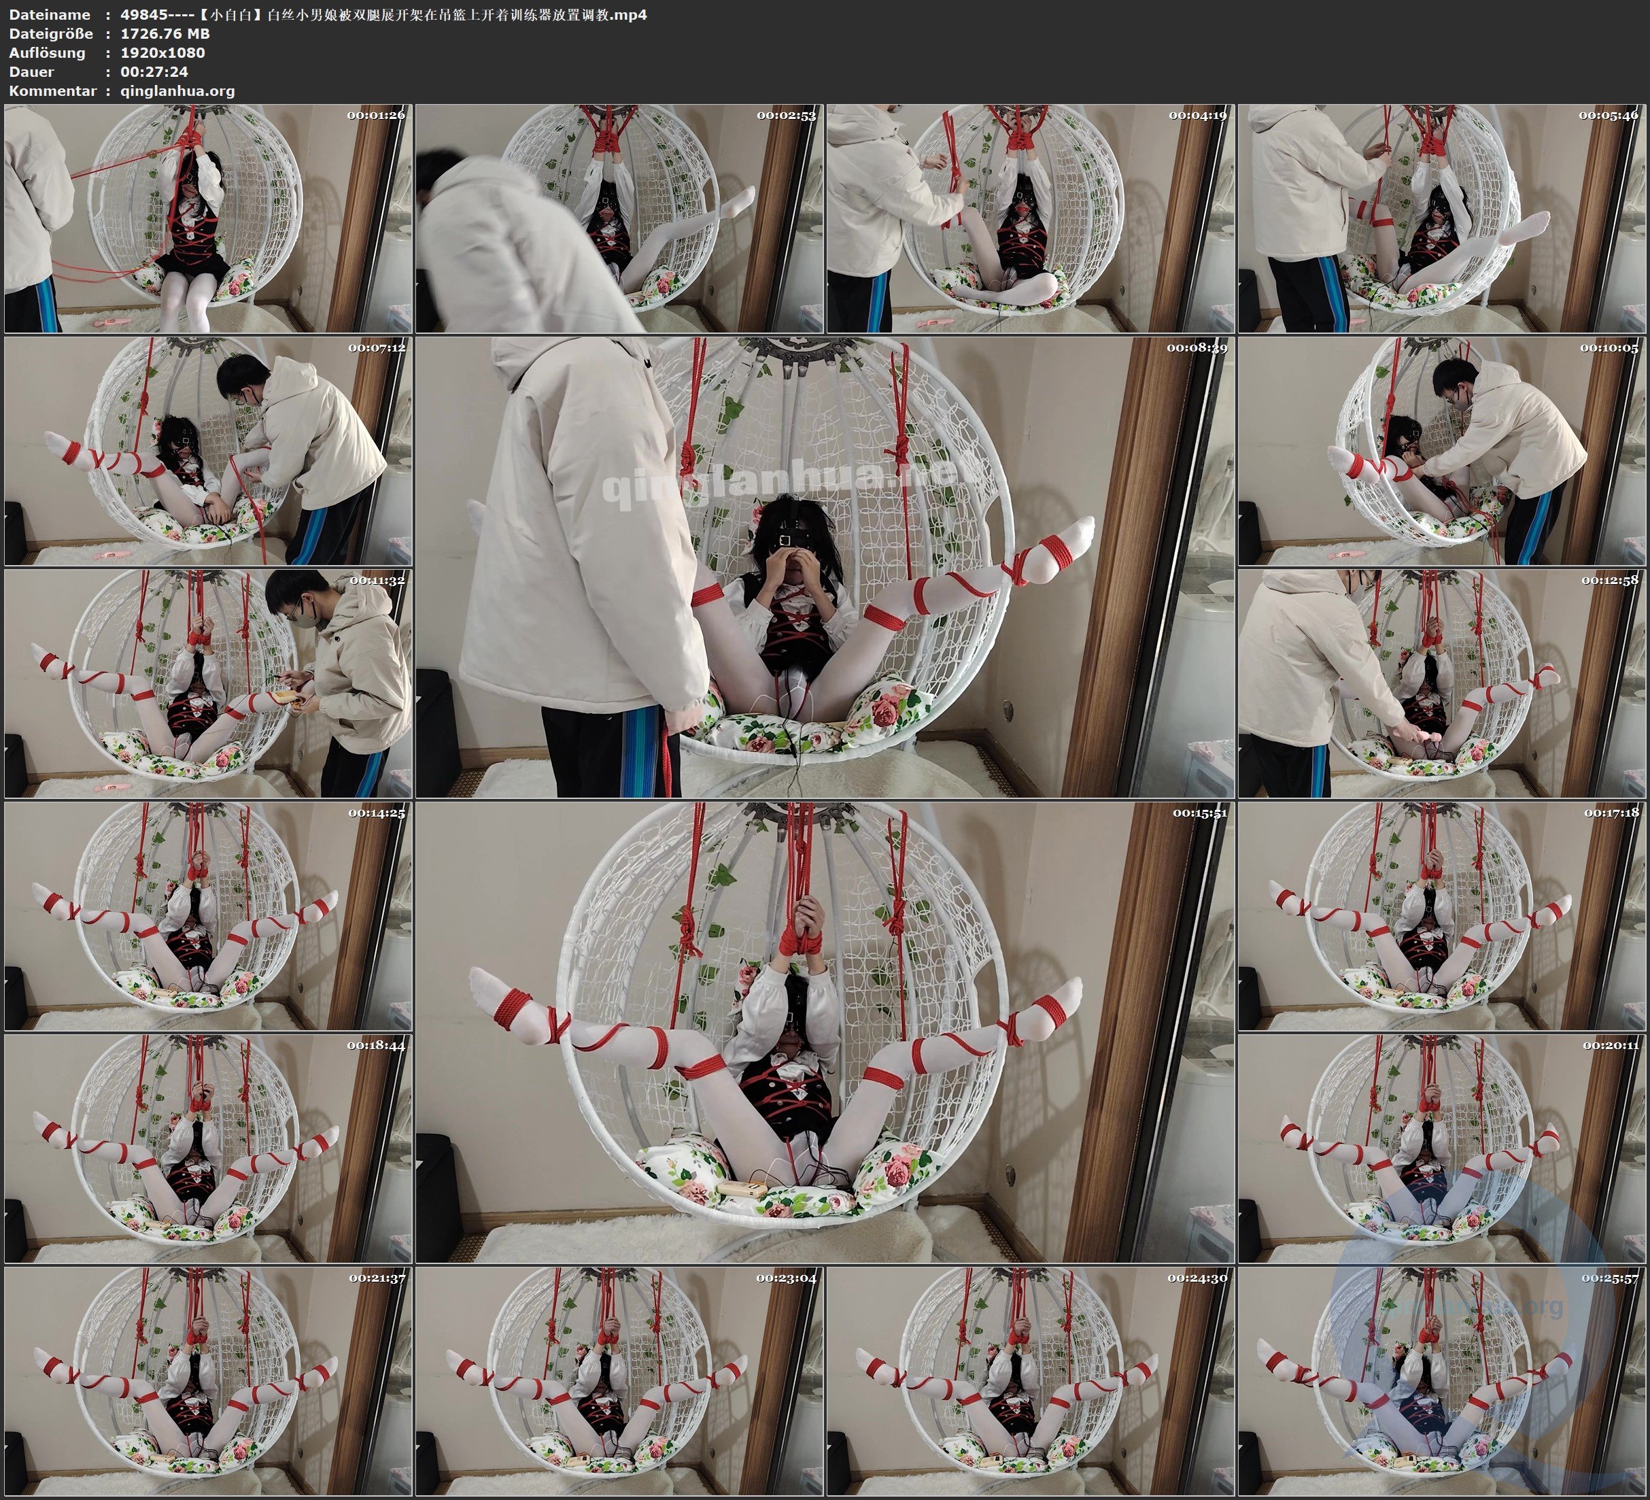Select the thumbnail stamped 00:04:19
Screen dimensions: 1650x1500
(1031, 219)
